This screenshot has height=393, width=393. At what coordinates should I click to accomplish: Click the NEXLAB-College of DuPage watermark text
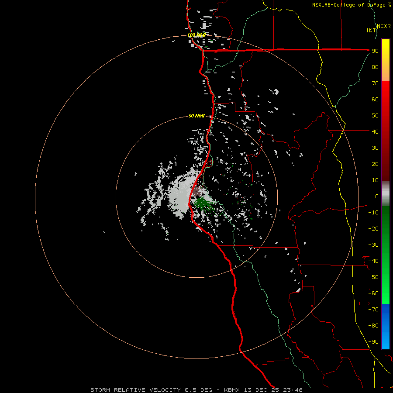(348, 5)
